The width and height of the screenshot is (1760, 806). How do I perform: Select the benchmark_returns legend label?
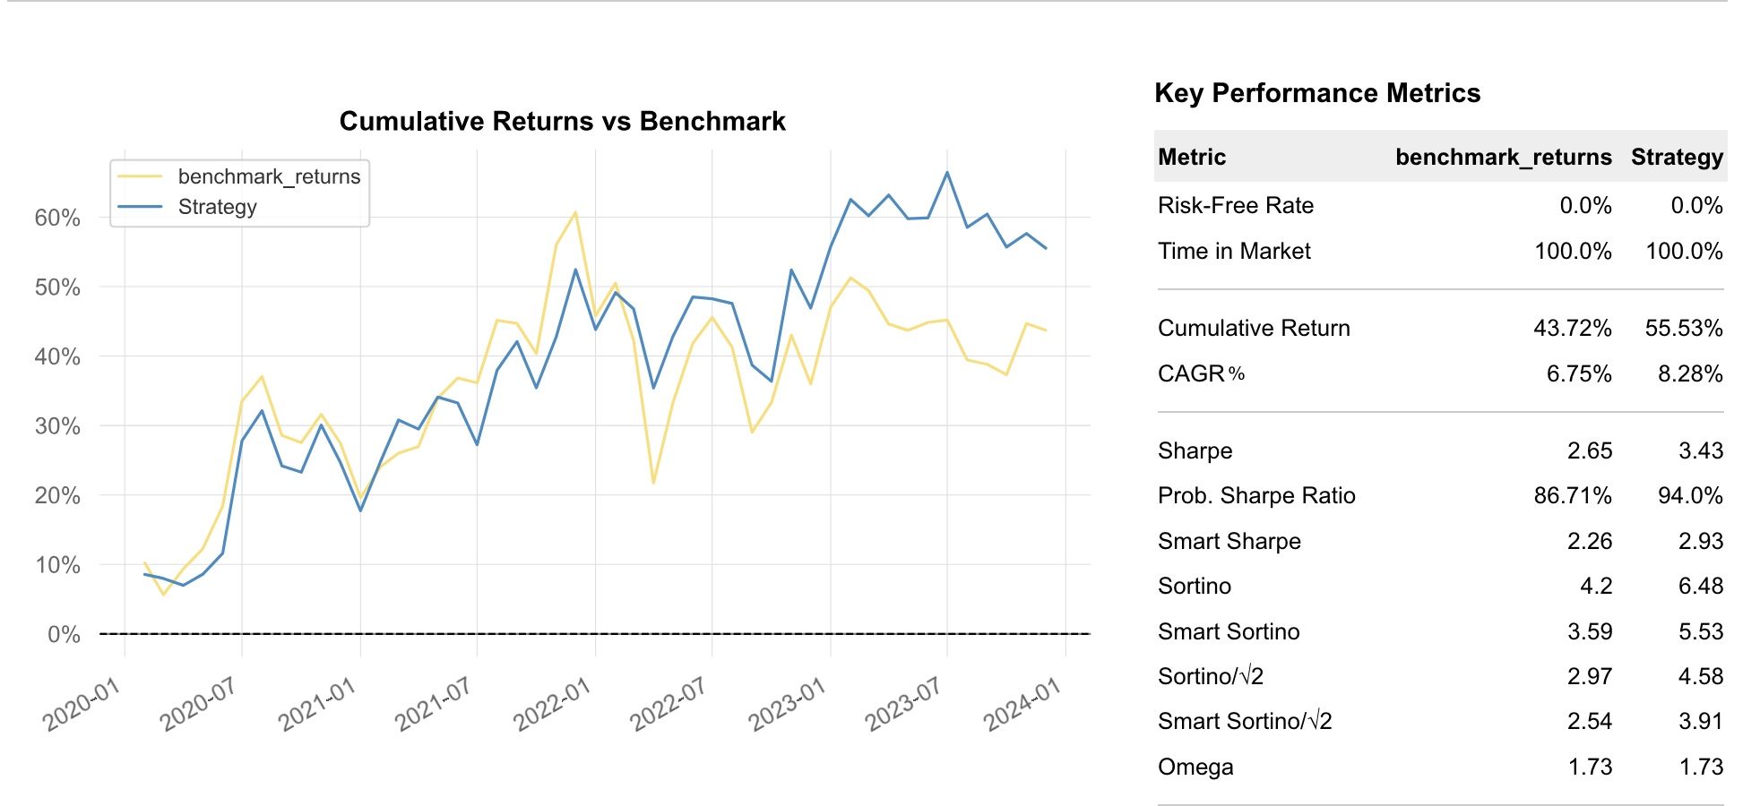point(269,176)
